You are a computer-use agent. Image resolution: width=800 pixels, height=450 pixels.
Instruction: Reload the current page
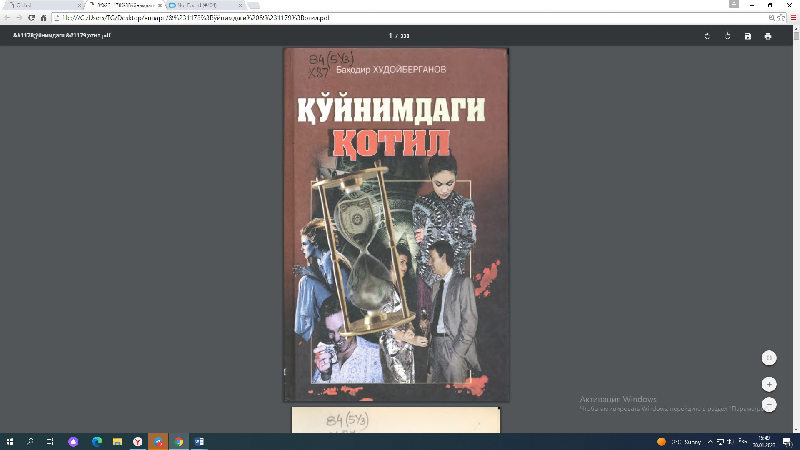pyautogui.click(x=31, y=17)
